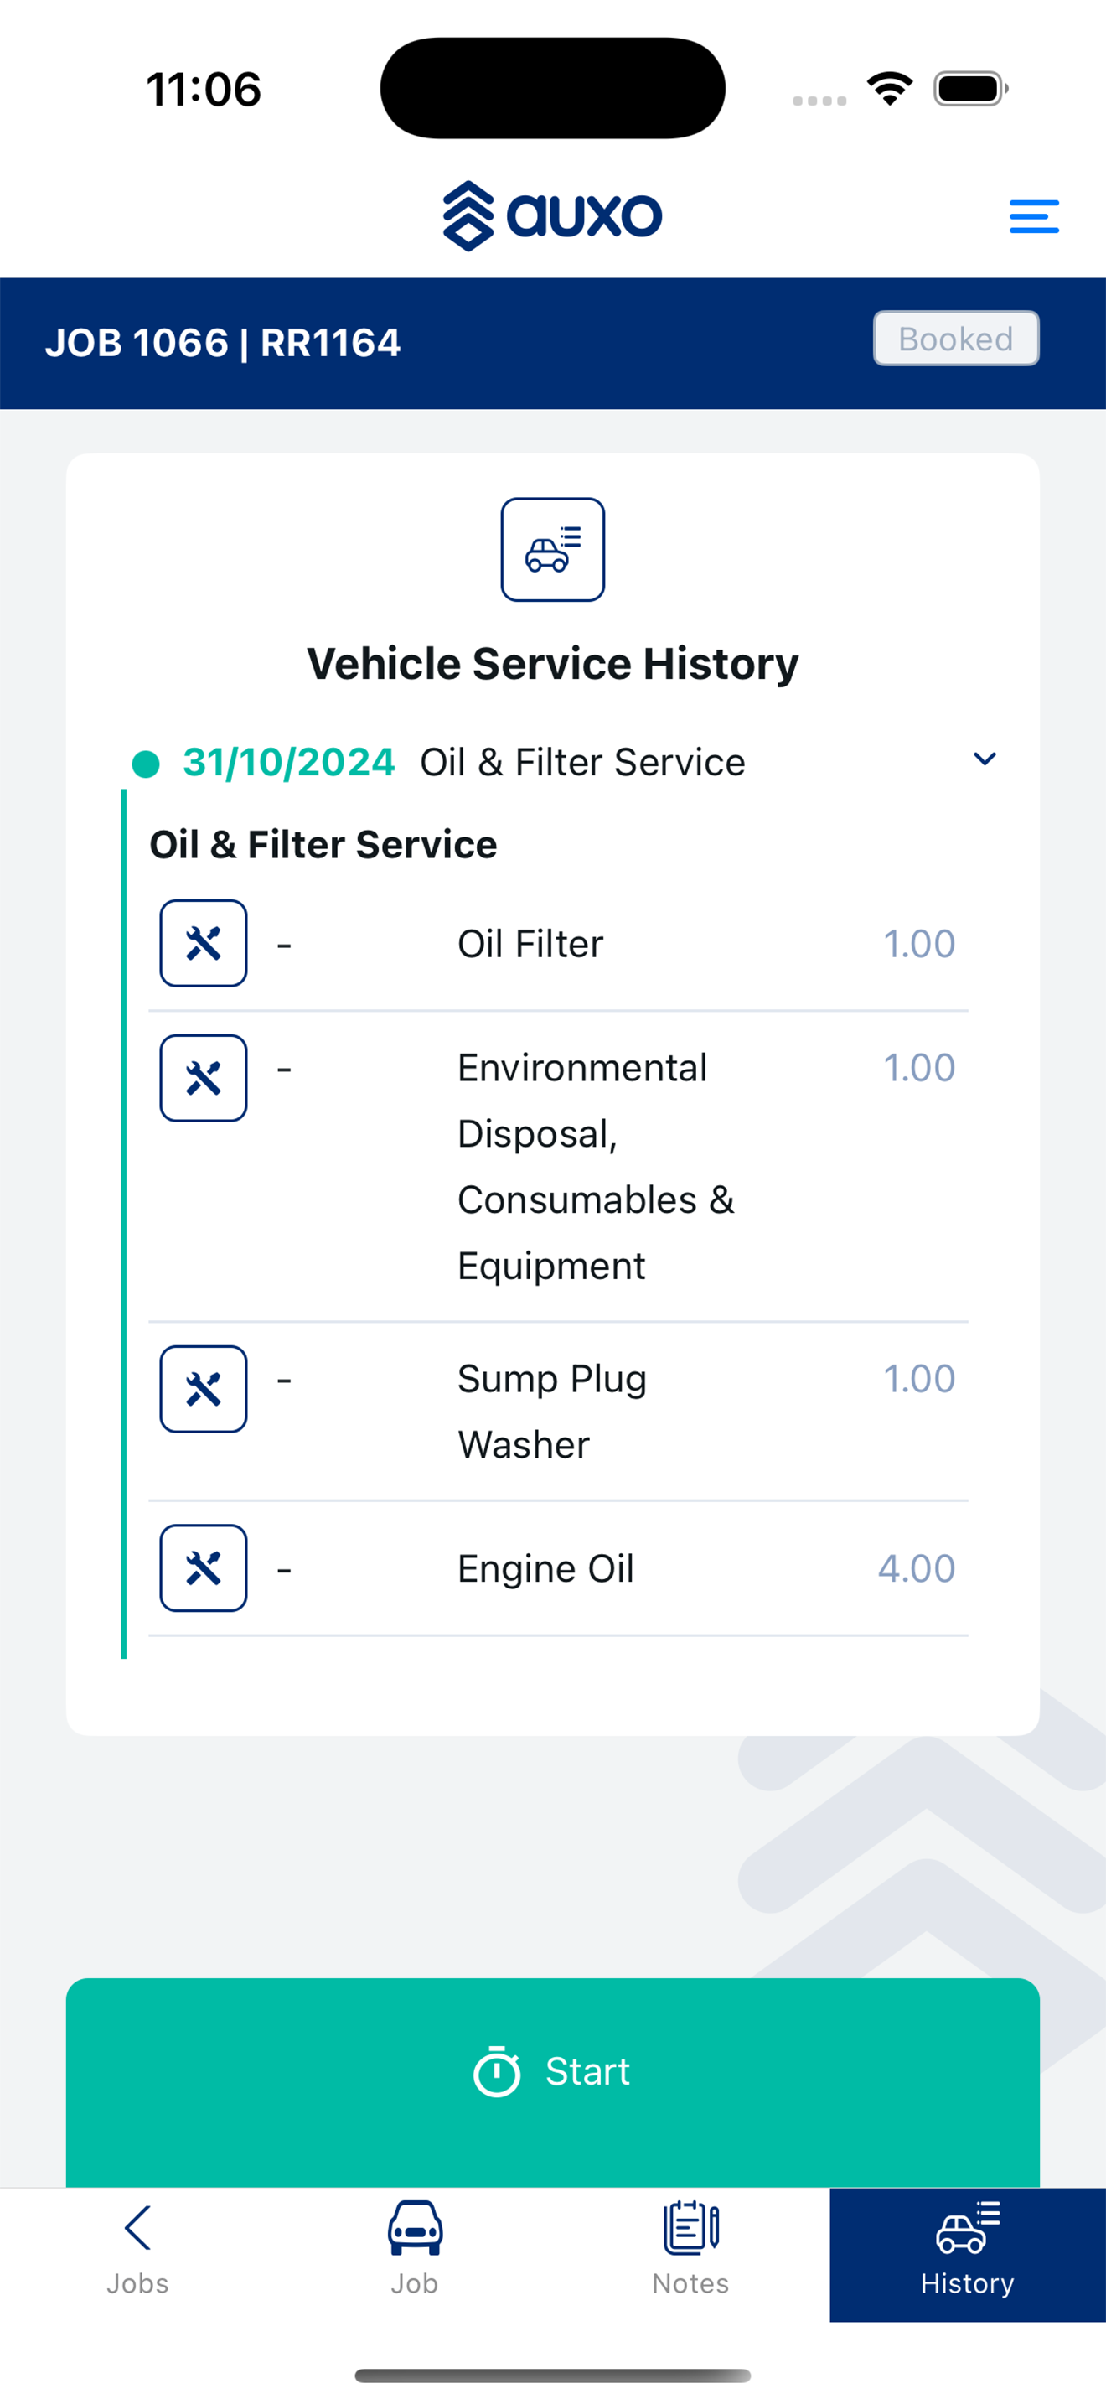
Task: Tap the green timeline dot marker
Action: coord(146,764)
